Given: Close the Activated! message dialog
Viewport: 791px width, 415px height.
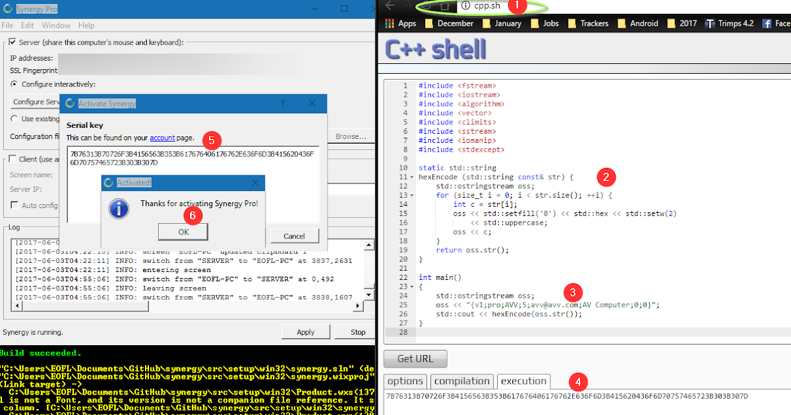Looking at the screenshot, I should [x=256, y=182].
